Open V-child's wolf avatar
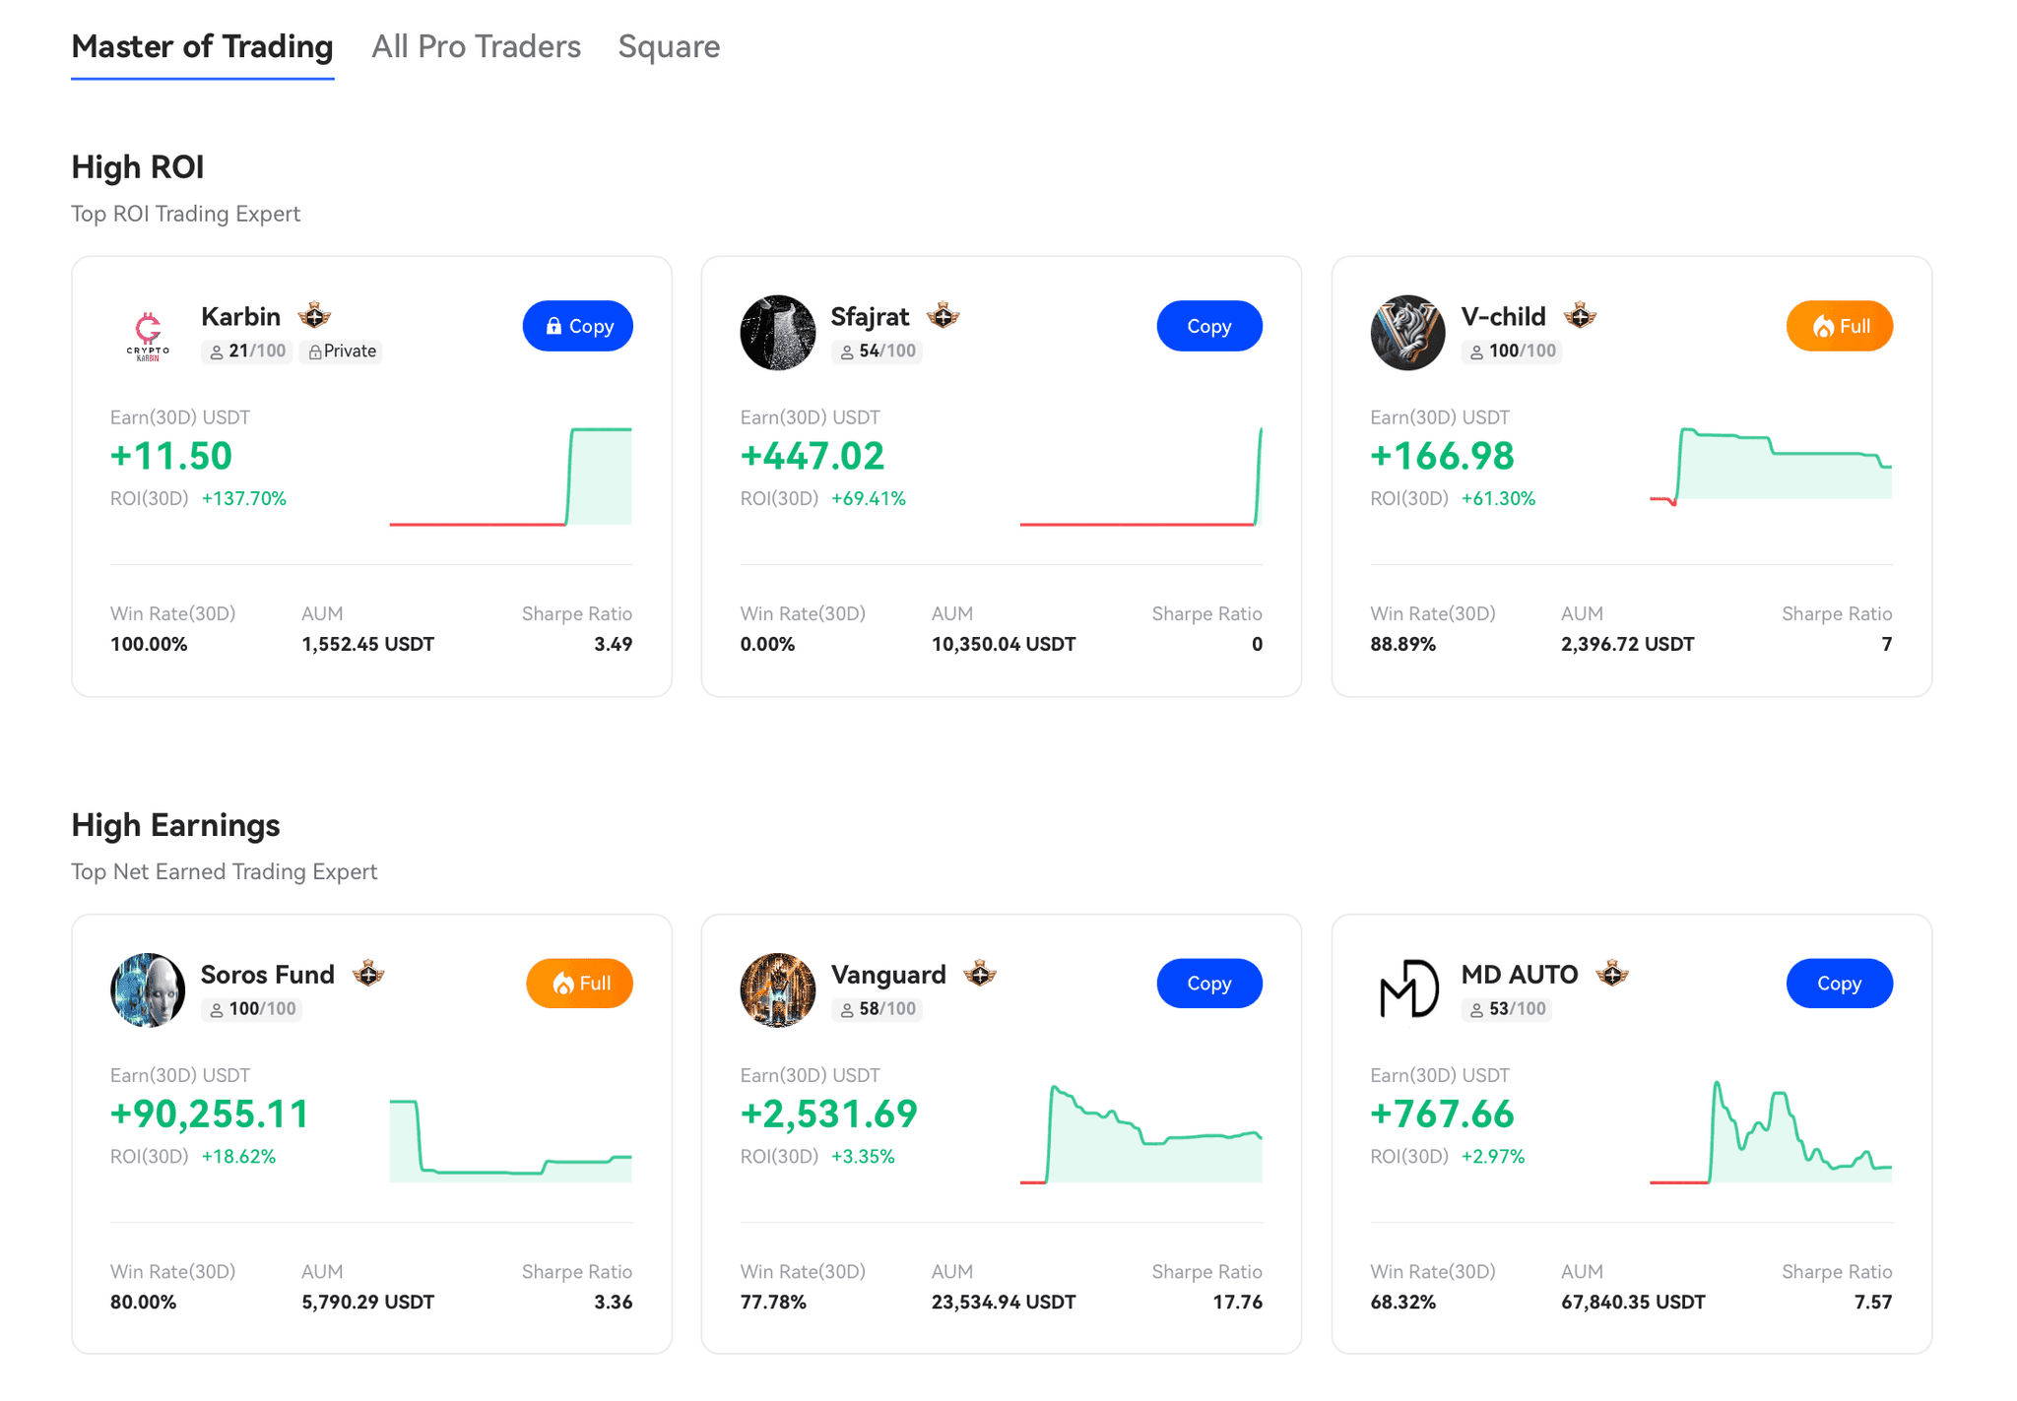Screen dimensions: 2017x1401 coord(1407,333)
